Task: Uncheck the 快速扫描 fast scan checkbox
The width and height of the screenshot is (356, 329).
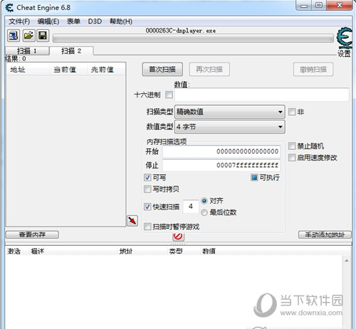Action: (x=147, y=207)
